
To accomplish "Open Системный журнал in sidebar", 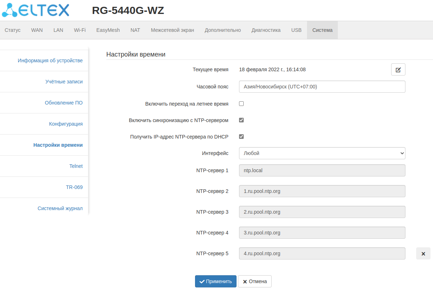I will (x=60, y=208).
